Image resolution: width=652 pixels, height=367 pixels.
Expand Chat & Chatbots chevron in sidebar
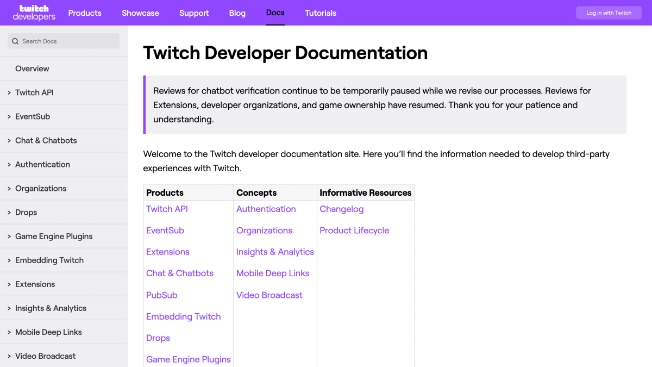(9, 140)
